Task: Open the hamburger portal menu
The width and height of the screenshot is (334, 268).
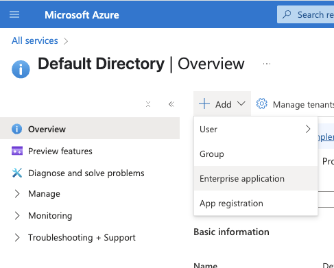Action: (14, 15)
